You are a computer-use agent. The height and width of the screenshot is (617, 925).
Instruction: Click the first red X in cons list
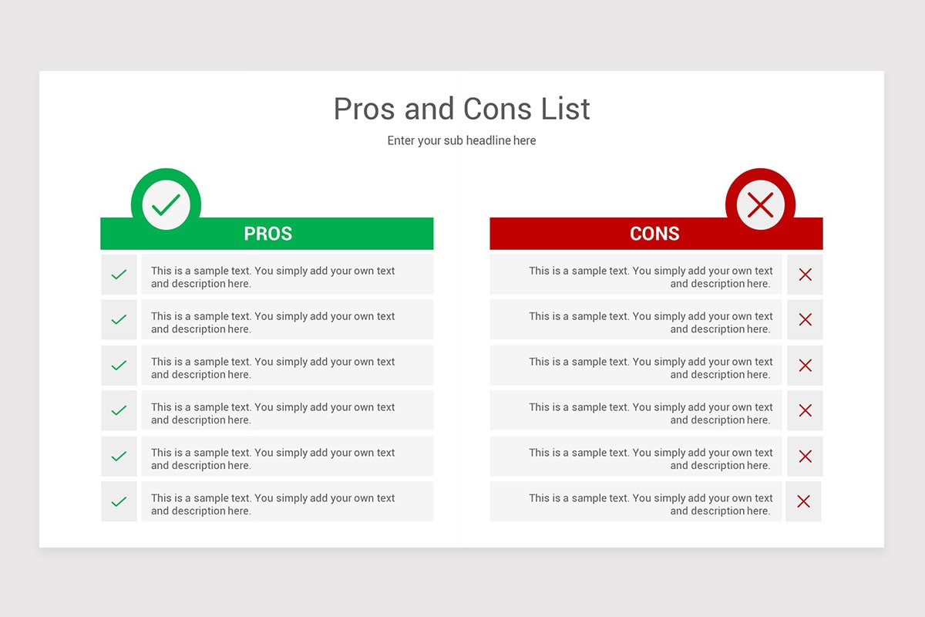805,275
